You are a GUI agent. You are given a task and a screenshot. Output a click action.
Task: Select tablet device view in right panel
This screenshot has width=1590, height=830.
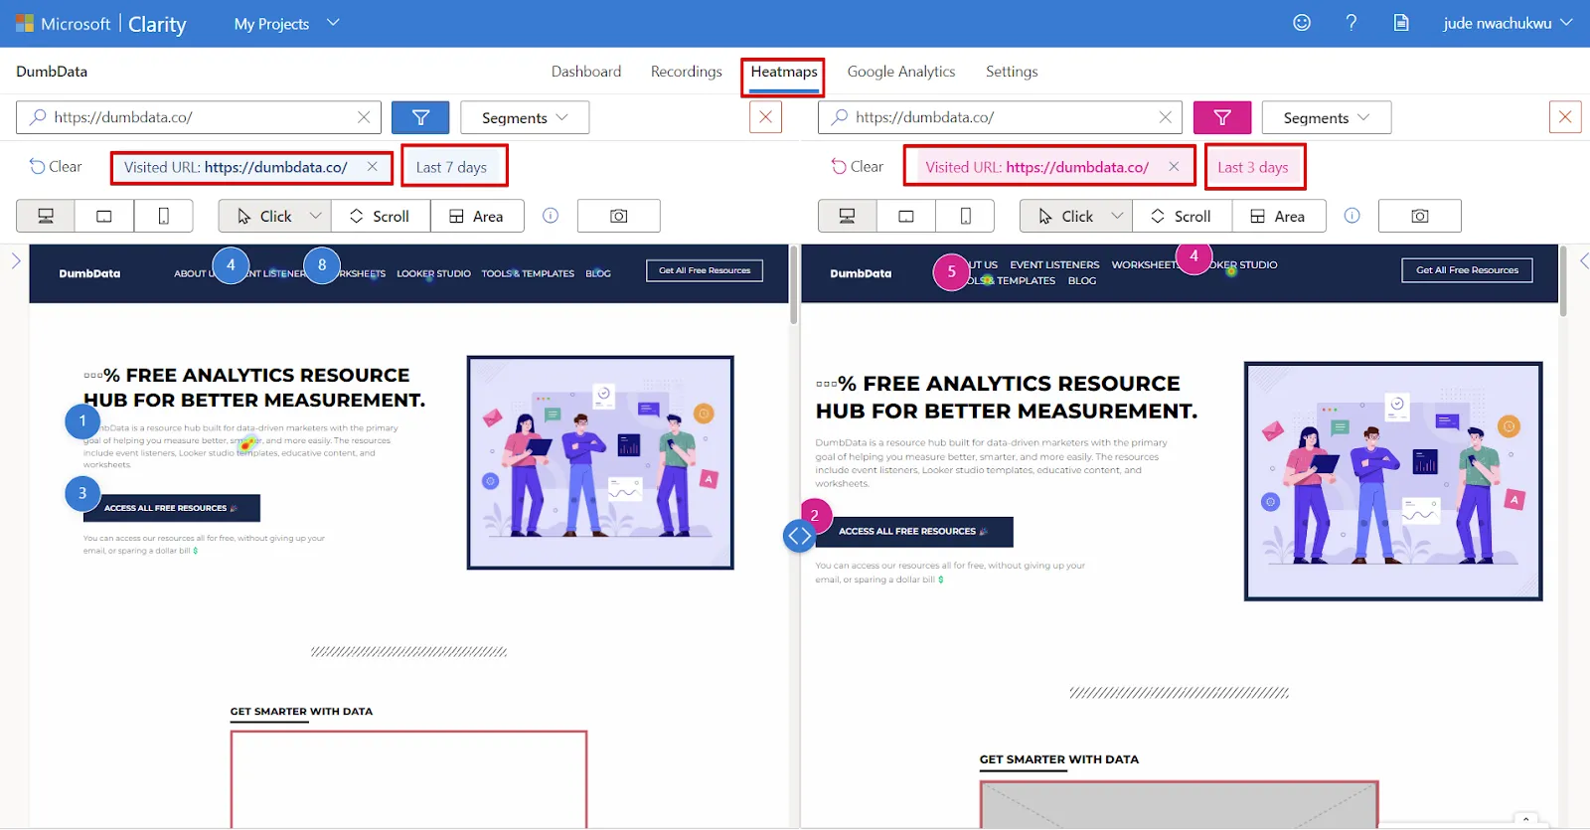[x=906, y=216]
